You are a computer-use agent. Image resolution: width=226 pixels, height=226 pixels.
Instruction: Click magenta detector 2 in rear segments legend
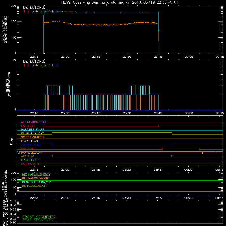tap(29, 65)
